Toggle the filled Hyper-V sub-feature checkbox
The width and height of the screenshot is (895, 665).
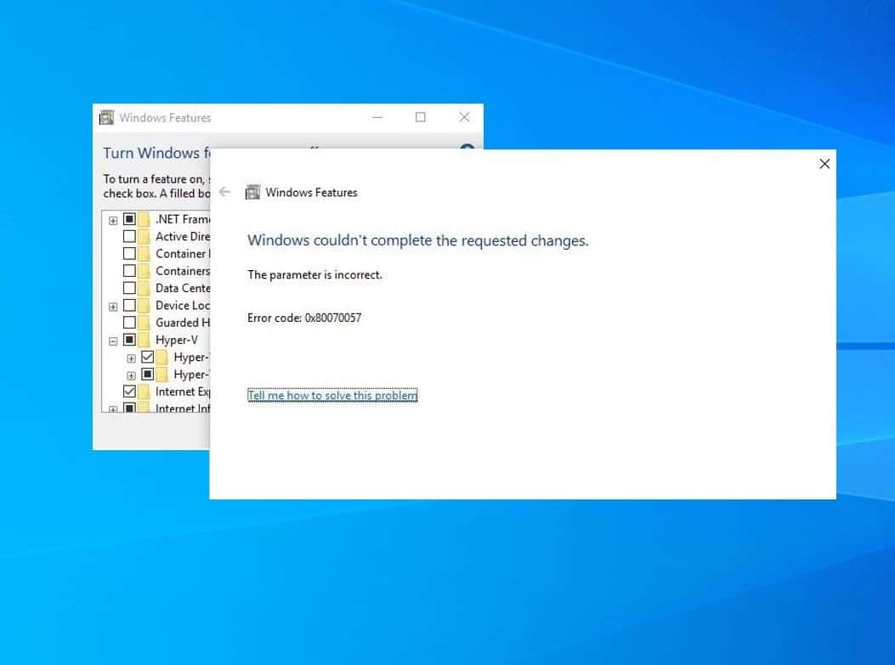[147, 375]
